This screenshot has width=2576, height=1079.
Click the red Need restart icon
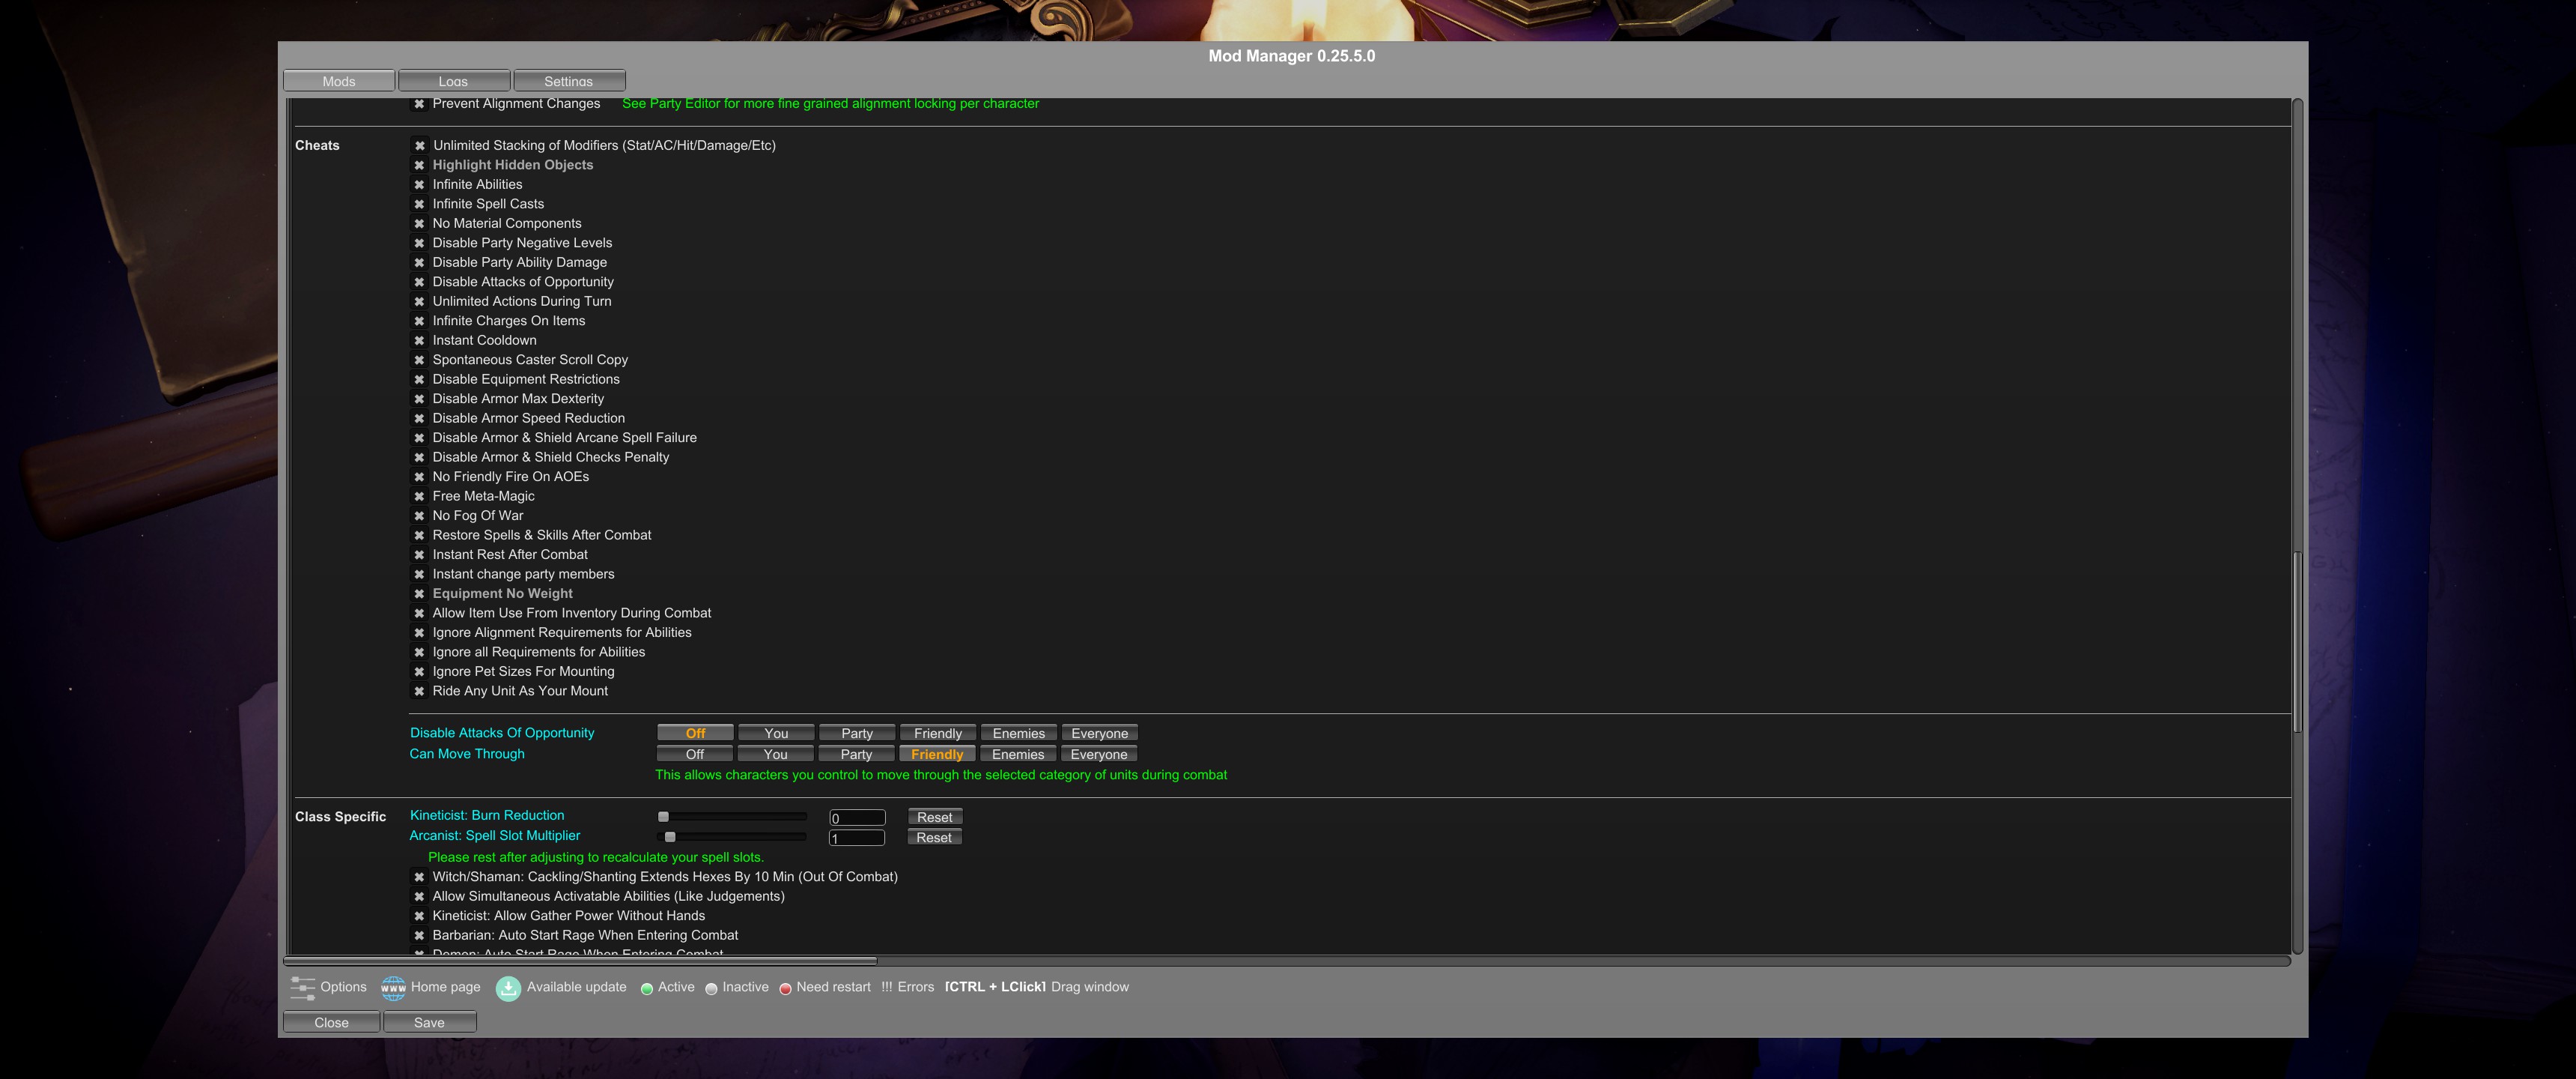[x=785, y=989]
